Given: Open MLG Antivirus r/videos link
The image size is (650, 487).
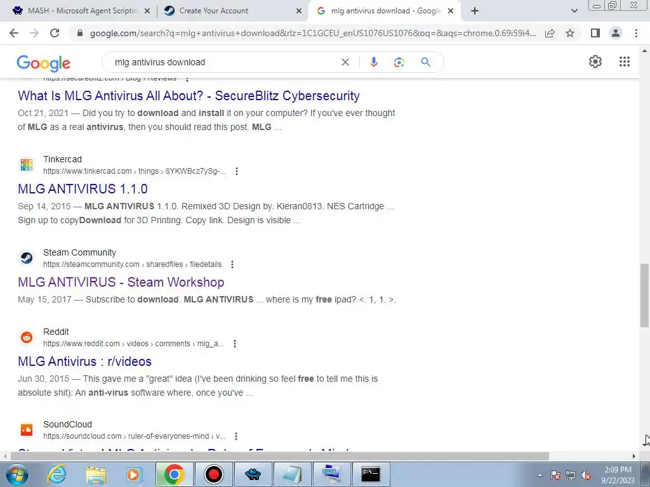Looking at the screenshot, I should pos(84,361).
